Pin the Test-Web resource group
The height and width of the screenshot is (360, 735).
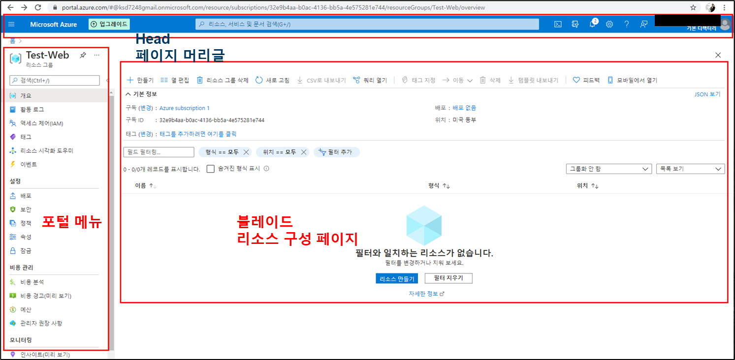83,55
